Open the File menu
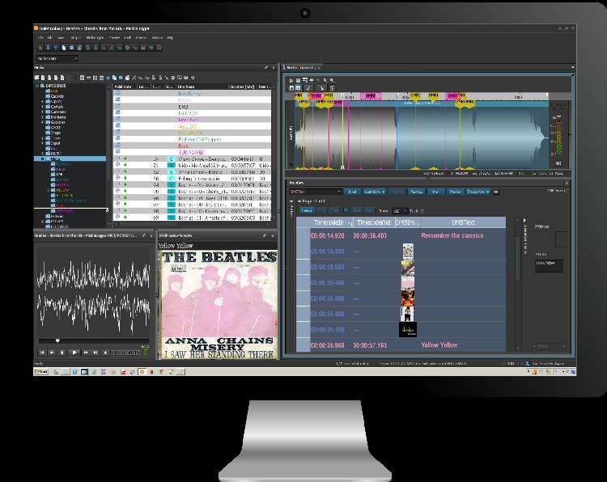The image size is (607, 482). pyautogui.click(x=39, y=37)
